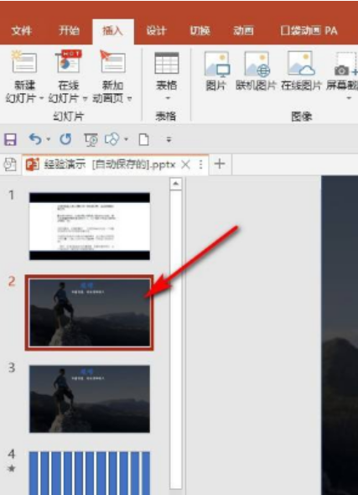Select slide 2 thumbnail with climber
The height and width of the screenshot is (495, 358).
[x=90, y=313]
